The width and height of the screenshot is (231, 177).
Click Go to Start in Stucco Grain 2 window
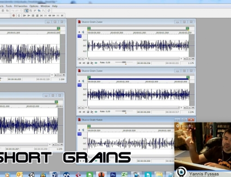point(80,63)
